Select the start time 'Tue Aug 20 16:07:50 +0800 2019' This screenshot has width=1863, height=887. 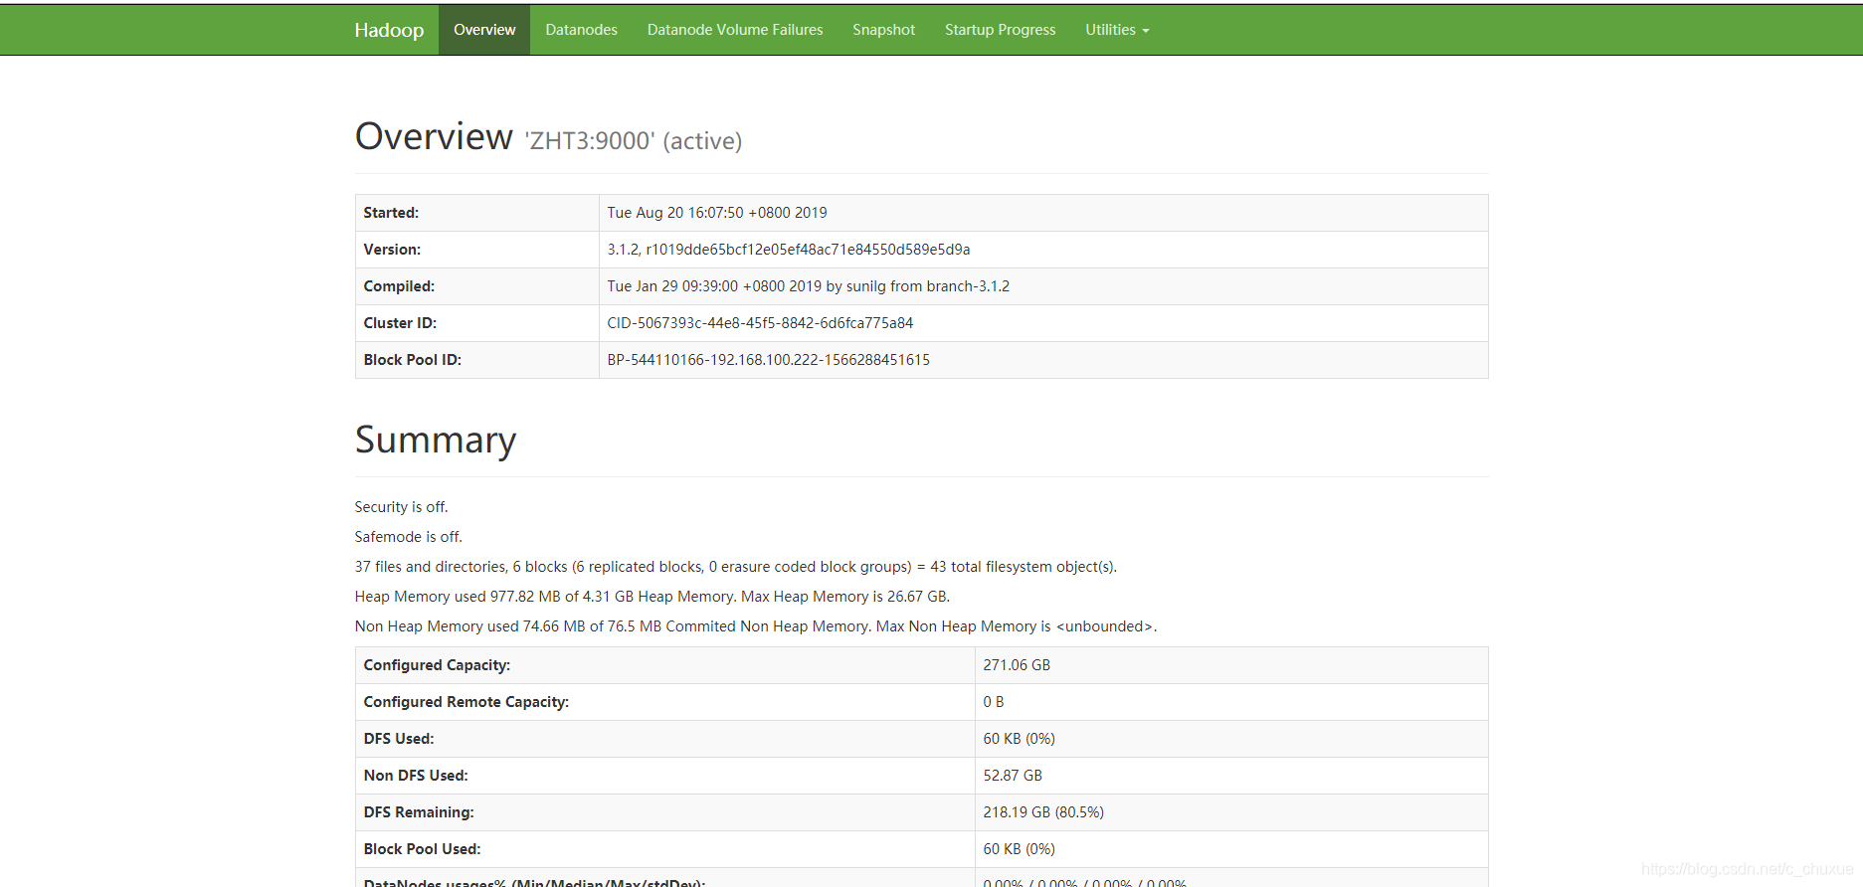coord(717,213)
